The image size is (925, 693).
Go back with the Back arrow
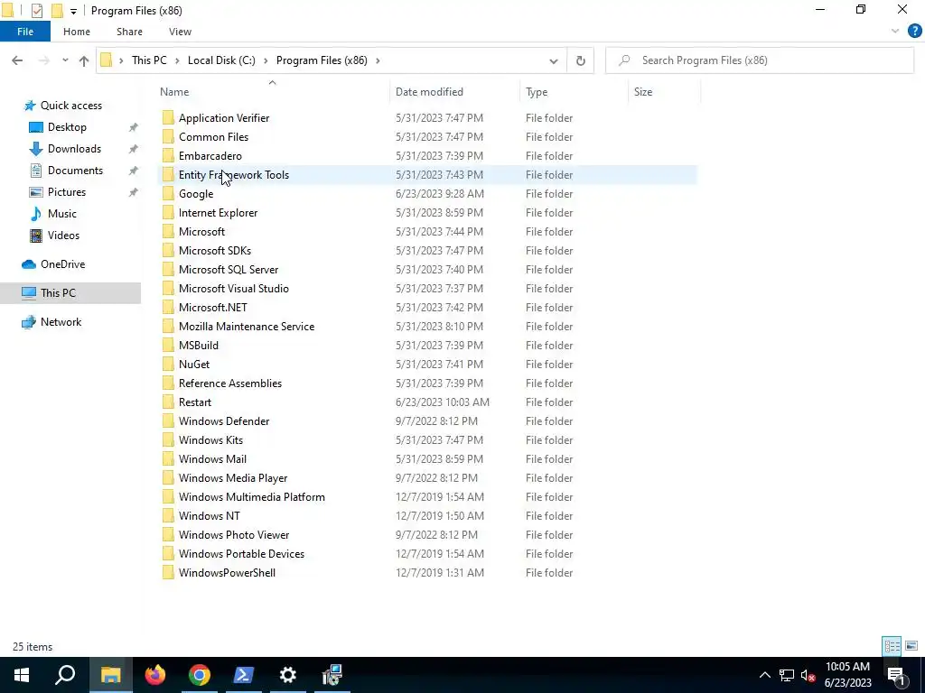pyautogui.click(x=17, y=60)
